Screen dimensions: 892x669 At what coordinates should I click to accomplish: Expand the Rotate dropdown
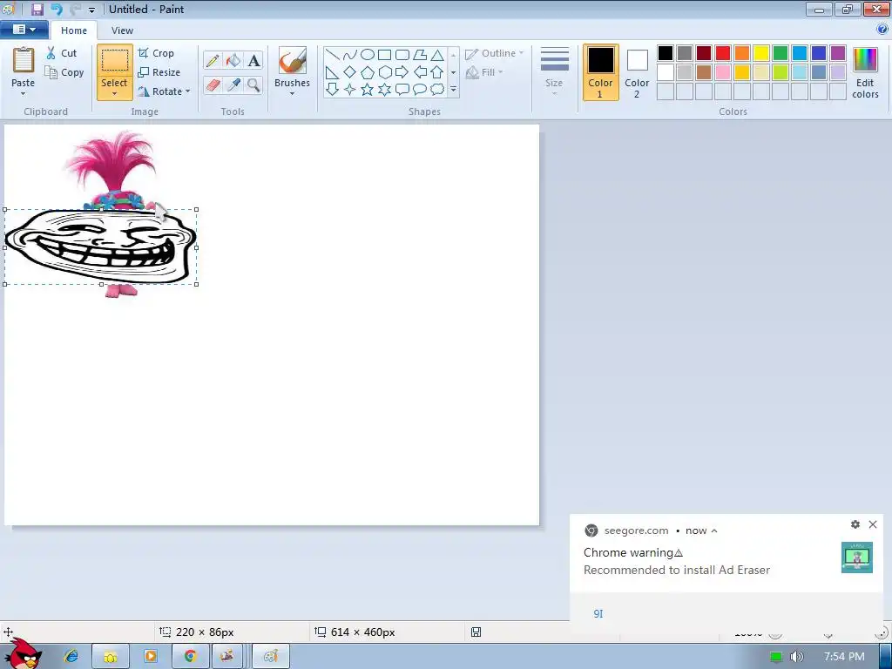click(188, 91)
